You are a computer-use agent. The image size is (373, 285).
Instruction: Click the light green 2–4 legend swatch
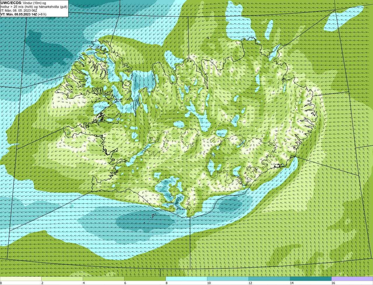(62, 279)
